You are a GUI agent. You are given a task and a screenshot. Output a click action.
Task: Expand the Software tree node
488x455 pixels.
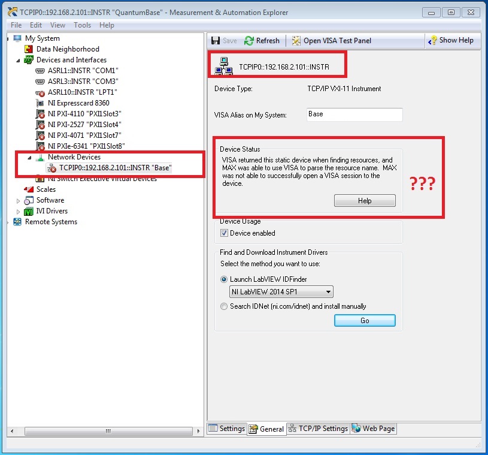coord(18,201)
